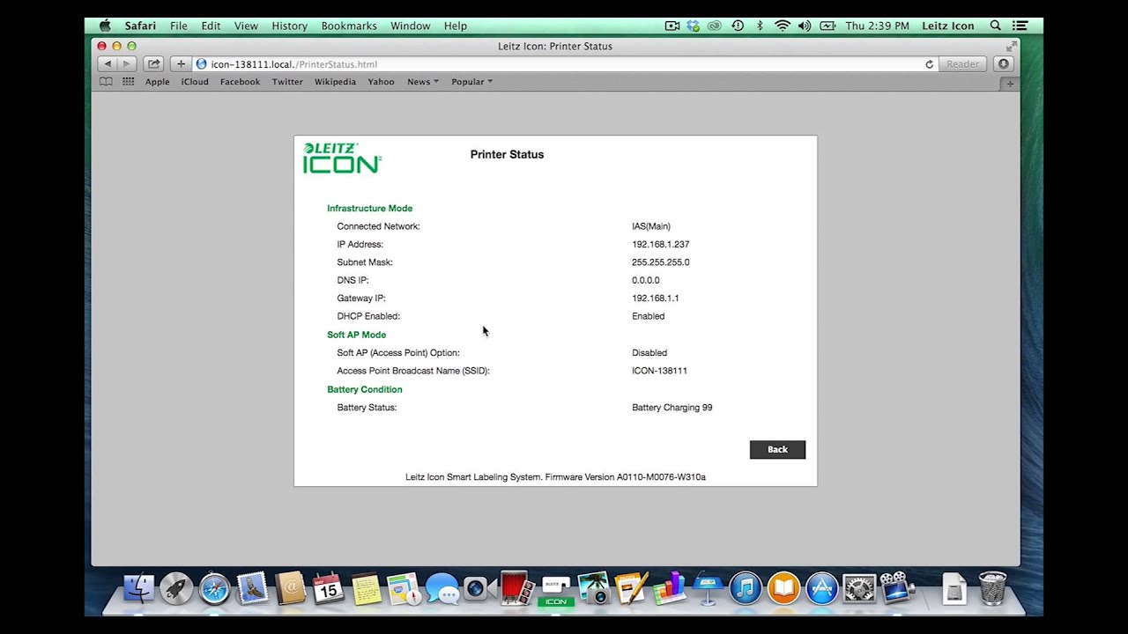1128x634 pixels.
Task: Open the Share button in Safari toolbar
Action: [154, 64]
